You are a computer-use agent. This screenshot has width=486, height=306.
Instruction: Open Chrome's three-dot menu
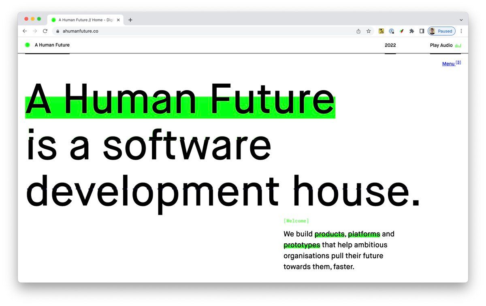pyautogui.click(x=461, y=31)
